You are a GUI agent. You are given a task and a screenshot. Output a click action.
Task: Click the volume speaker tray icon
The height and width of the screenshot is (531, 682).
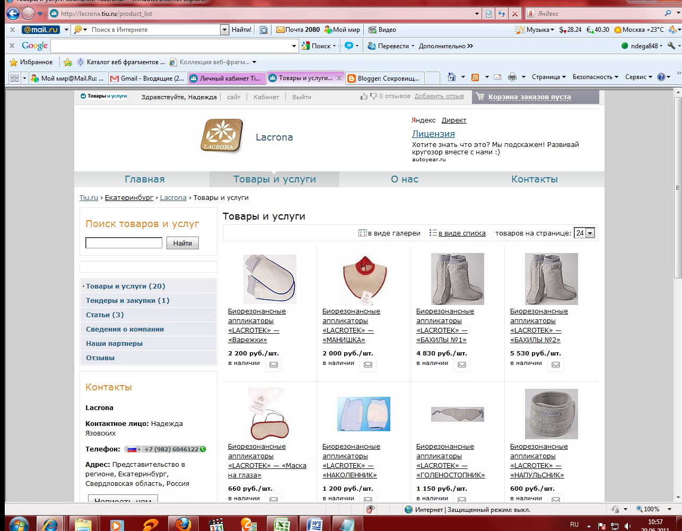click(x=628, y=525)
